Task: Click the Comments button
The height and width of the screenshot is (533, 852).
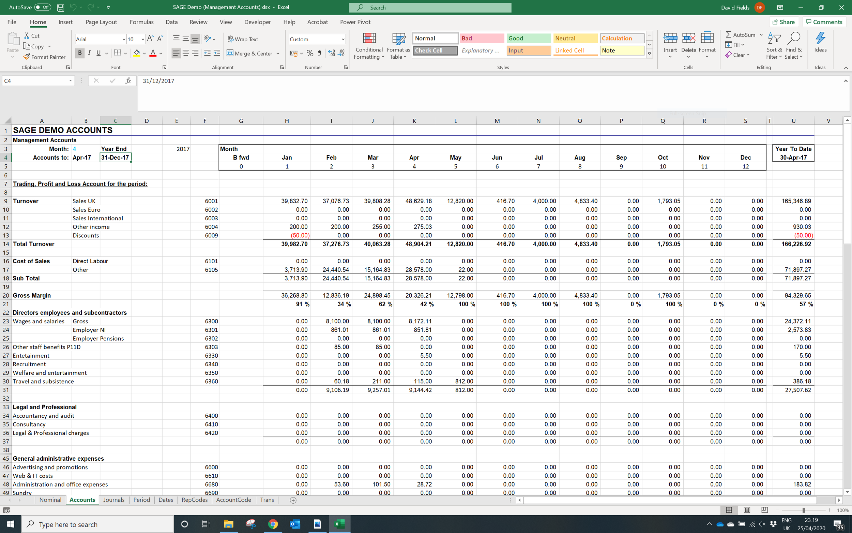Action: [824, 22]
